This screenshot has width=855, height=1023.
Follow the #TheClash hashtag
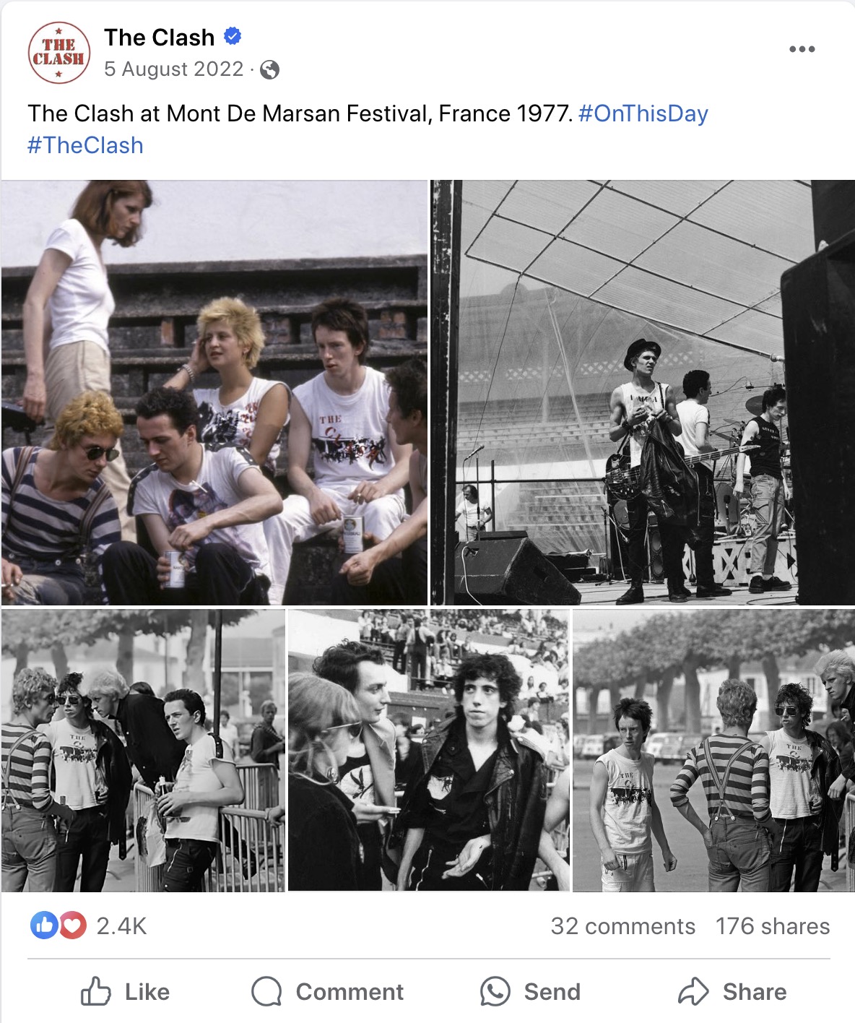tap(85, 145)
